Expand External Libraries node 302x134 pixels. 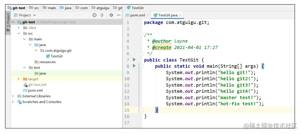tap(13, 96)
